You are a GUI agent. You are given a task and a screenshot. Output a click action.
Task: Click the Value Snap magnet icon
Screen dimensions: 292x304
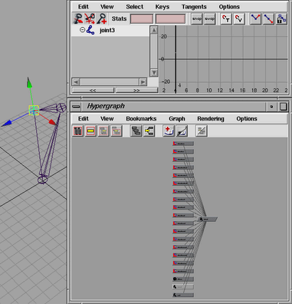(x=239, y=19)
